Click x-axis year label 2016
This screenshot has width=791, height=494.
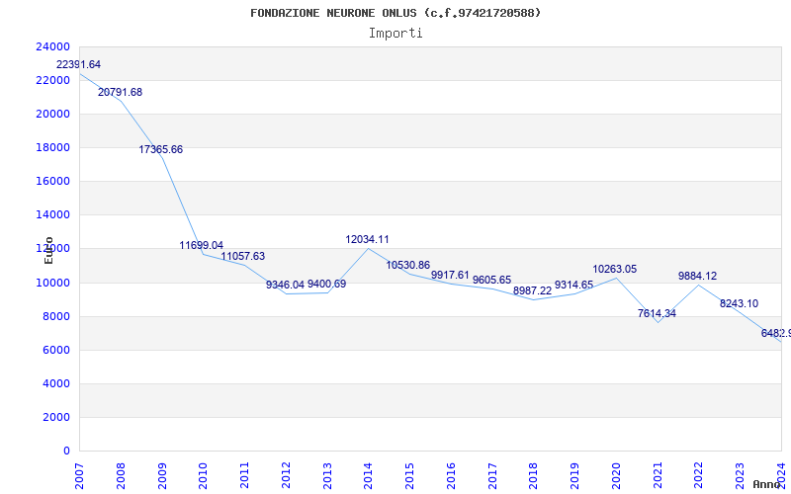click(x=451, y=475)
